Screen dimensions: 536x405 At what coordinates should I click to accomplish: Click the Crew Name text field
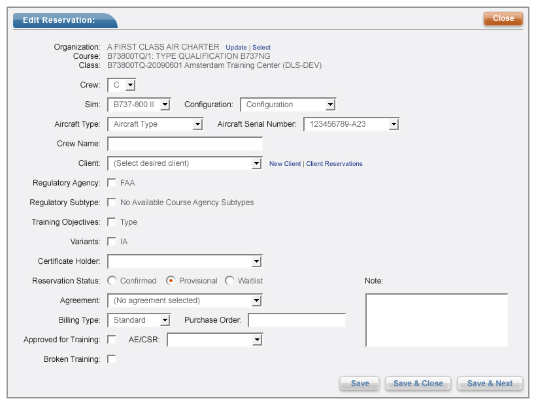click(185, 144)
